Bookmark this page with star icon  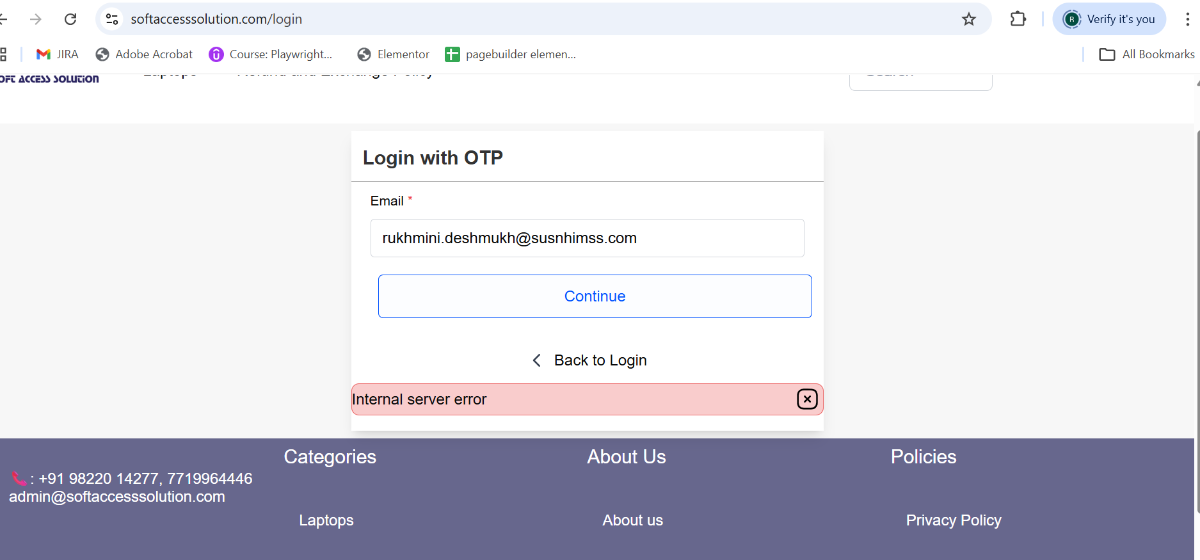tap(969, 19)
